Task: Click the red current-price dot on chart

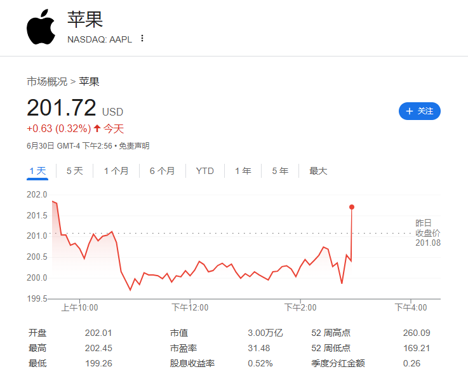Action: (x=352, y=207)
